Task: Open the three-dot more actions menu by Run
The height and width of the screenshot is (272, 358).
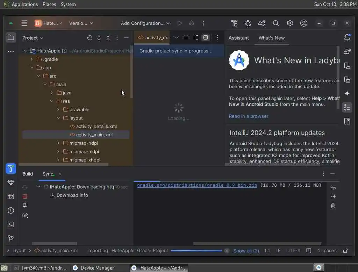Action: pos(203,23)
